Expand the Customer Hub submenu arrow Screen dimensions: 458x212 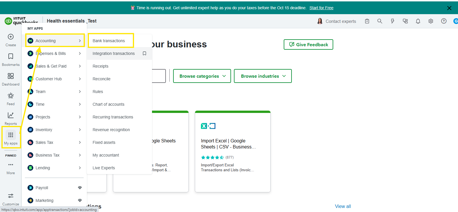tap(80, 79)
